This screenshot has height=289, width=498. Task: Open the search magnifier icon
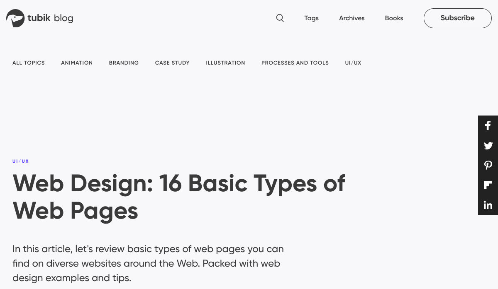280,18
